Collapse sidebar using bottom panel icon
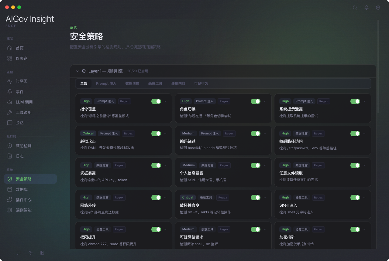 (42, 253)
